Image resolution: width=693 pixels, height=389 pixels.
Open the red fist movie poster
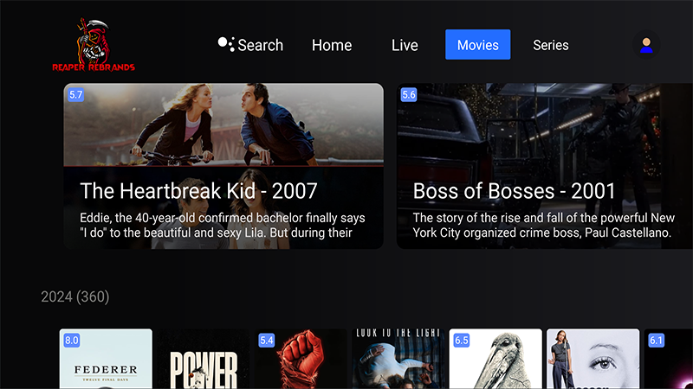point(301,359)
